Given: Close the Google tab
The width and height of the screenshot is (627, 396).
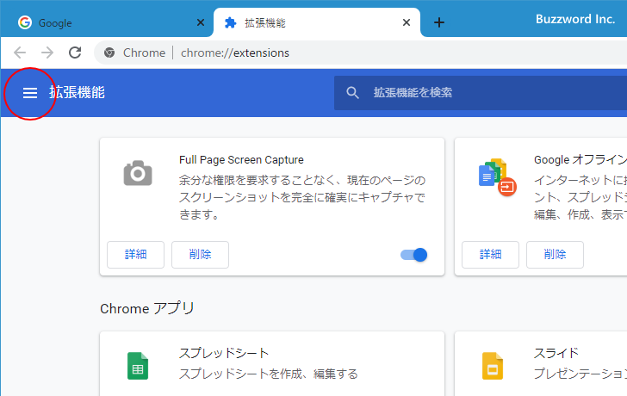Looking at the screenshot, I should coord(201,22).
